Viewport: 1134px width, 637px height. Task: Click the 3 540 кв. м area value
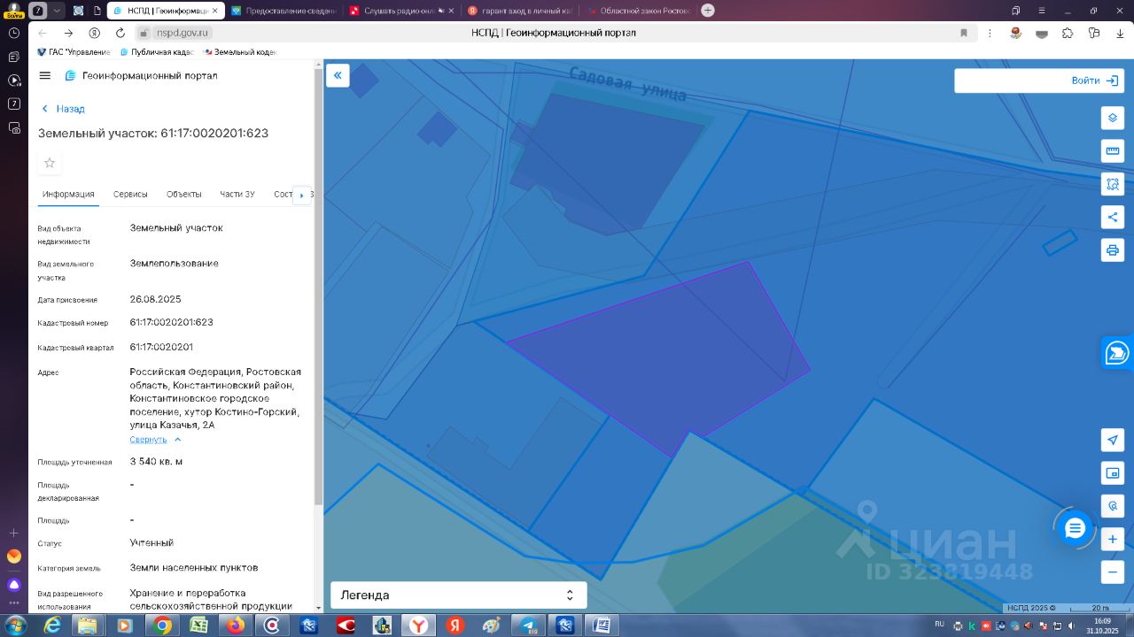pyautogui.click(x=156, y=462)
